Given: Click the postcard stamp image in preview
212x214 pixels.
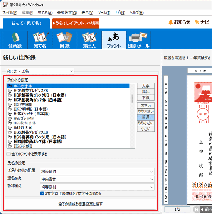Looking at the screenshot, I should [x=203, y=92].
